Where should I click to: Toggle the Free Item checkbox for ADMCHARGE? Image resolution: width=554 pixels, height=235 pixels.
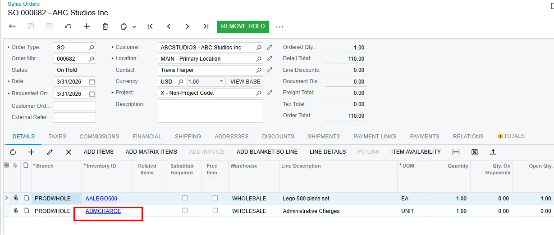pyautogui.click(x=215, y=211)
